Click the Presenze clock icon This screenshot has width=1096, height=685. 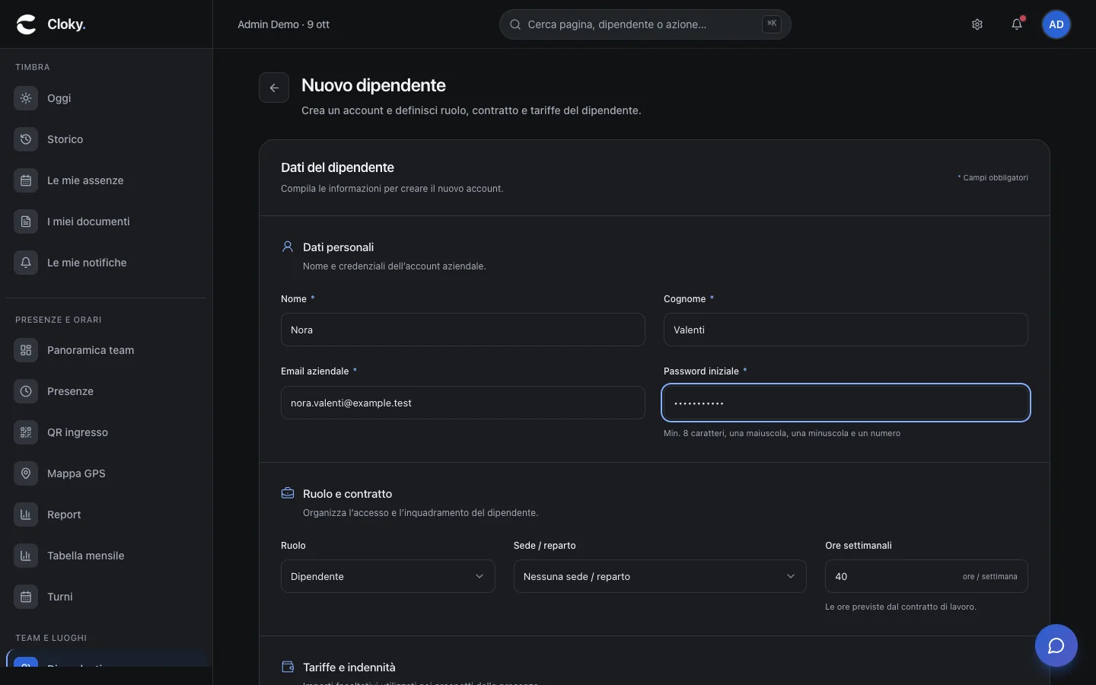tap(26, 391)
